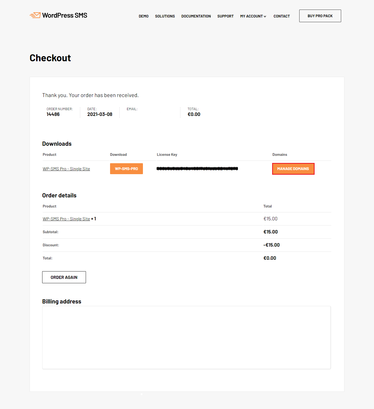Screen dimensions: 374x409
Task: Open WP-SMS Pro - Single Site link in Downloads
Action: point(66,169)
